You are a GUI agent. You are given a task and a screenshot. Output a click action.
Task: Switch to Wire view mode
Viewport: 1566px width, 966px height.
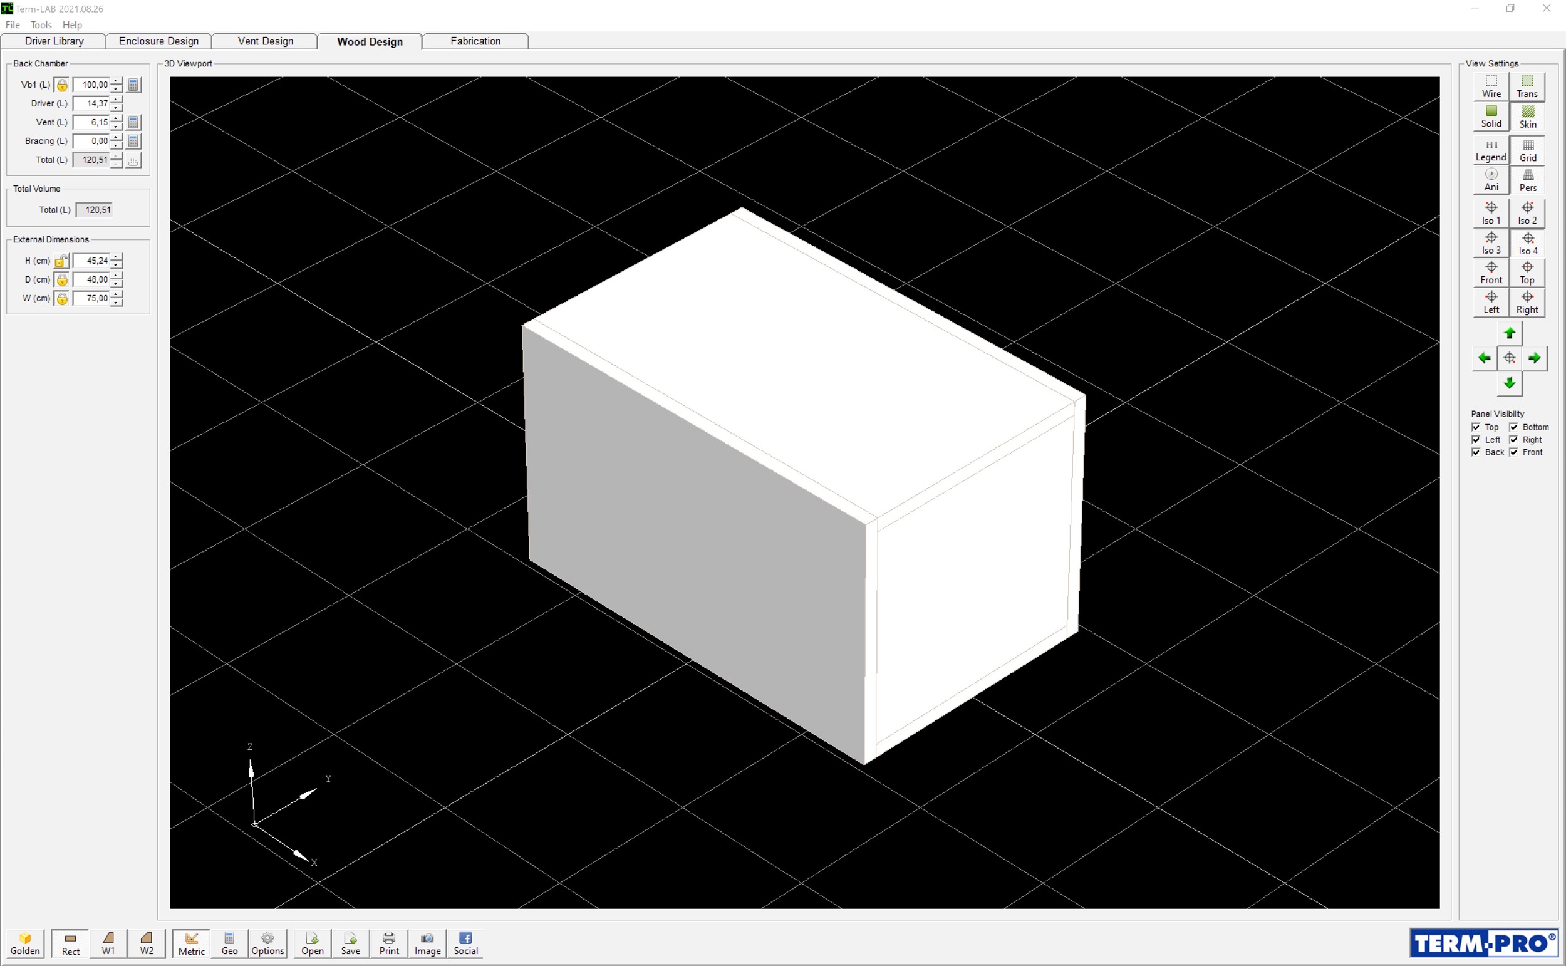point(1491,86)
